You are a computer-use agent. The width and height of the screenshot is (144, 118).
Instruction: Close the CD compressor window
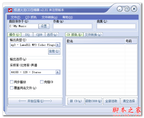click(x=134, y=9)
